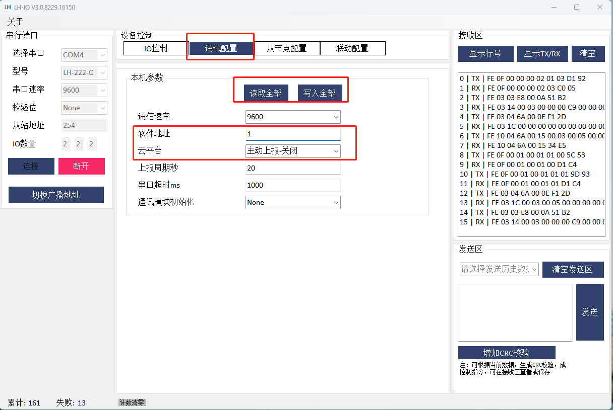The height and width of the screenshot is (410, 613).
Task: Click the 增加CRC校验 button
Action: pos(506,353)
